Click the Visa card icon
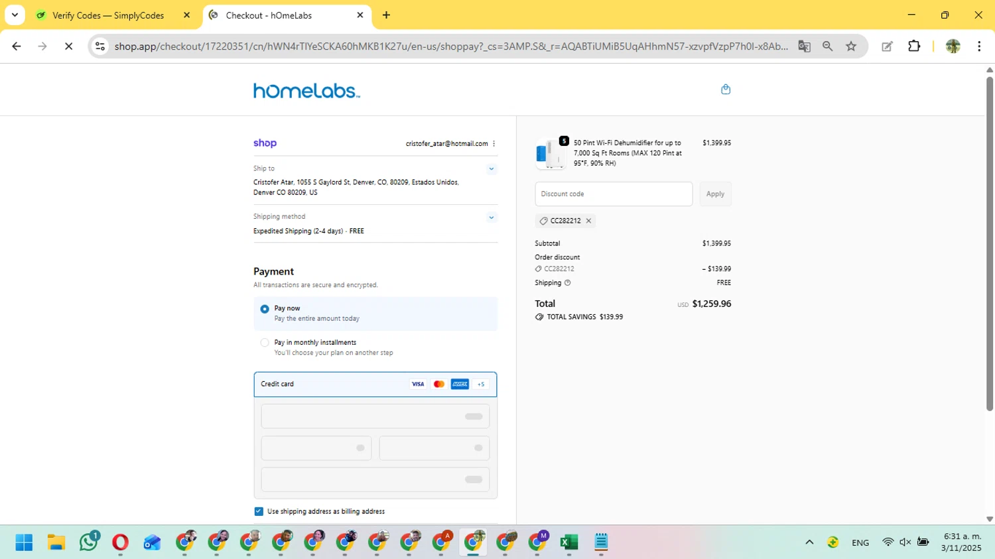Screen dimensions: 995x559 click(x=418, y=384)
